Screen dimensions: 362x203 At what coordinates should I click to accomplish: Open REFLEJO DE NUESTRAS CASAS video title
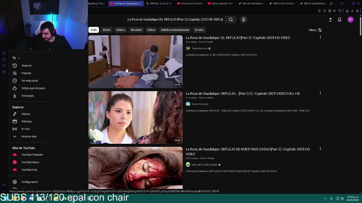click(248, 152)
